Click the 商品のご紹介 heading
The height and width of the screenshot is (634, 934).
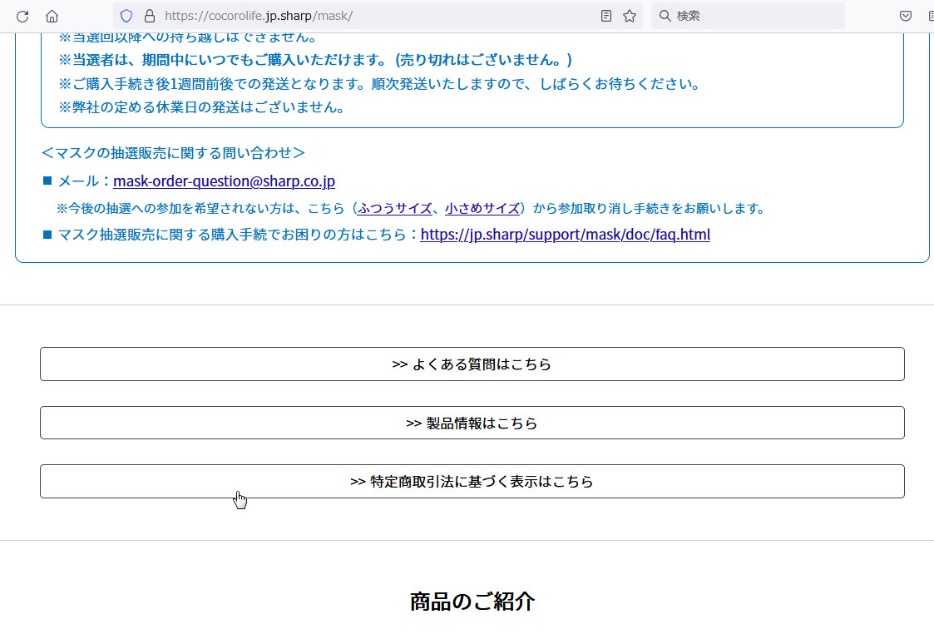[472, 602]
